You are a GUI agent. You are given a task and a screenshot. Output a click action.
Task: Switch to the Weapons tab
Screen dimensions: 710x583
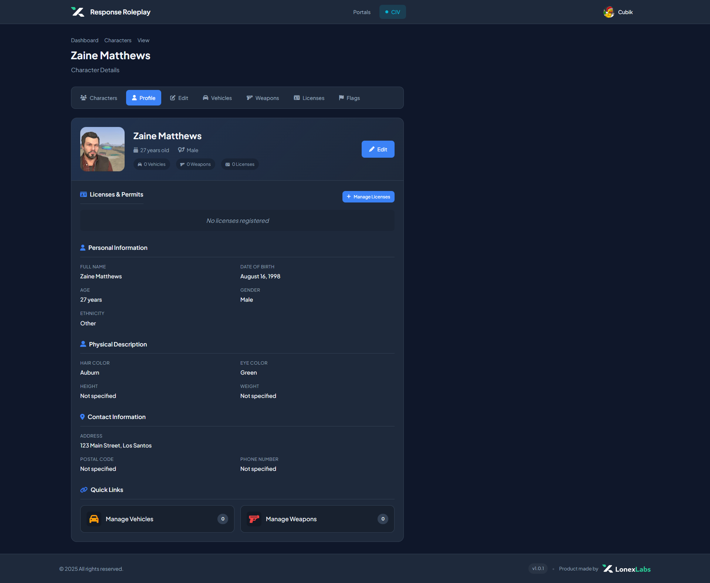(x=263, y=98)
